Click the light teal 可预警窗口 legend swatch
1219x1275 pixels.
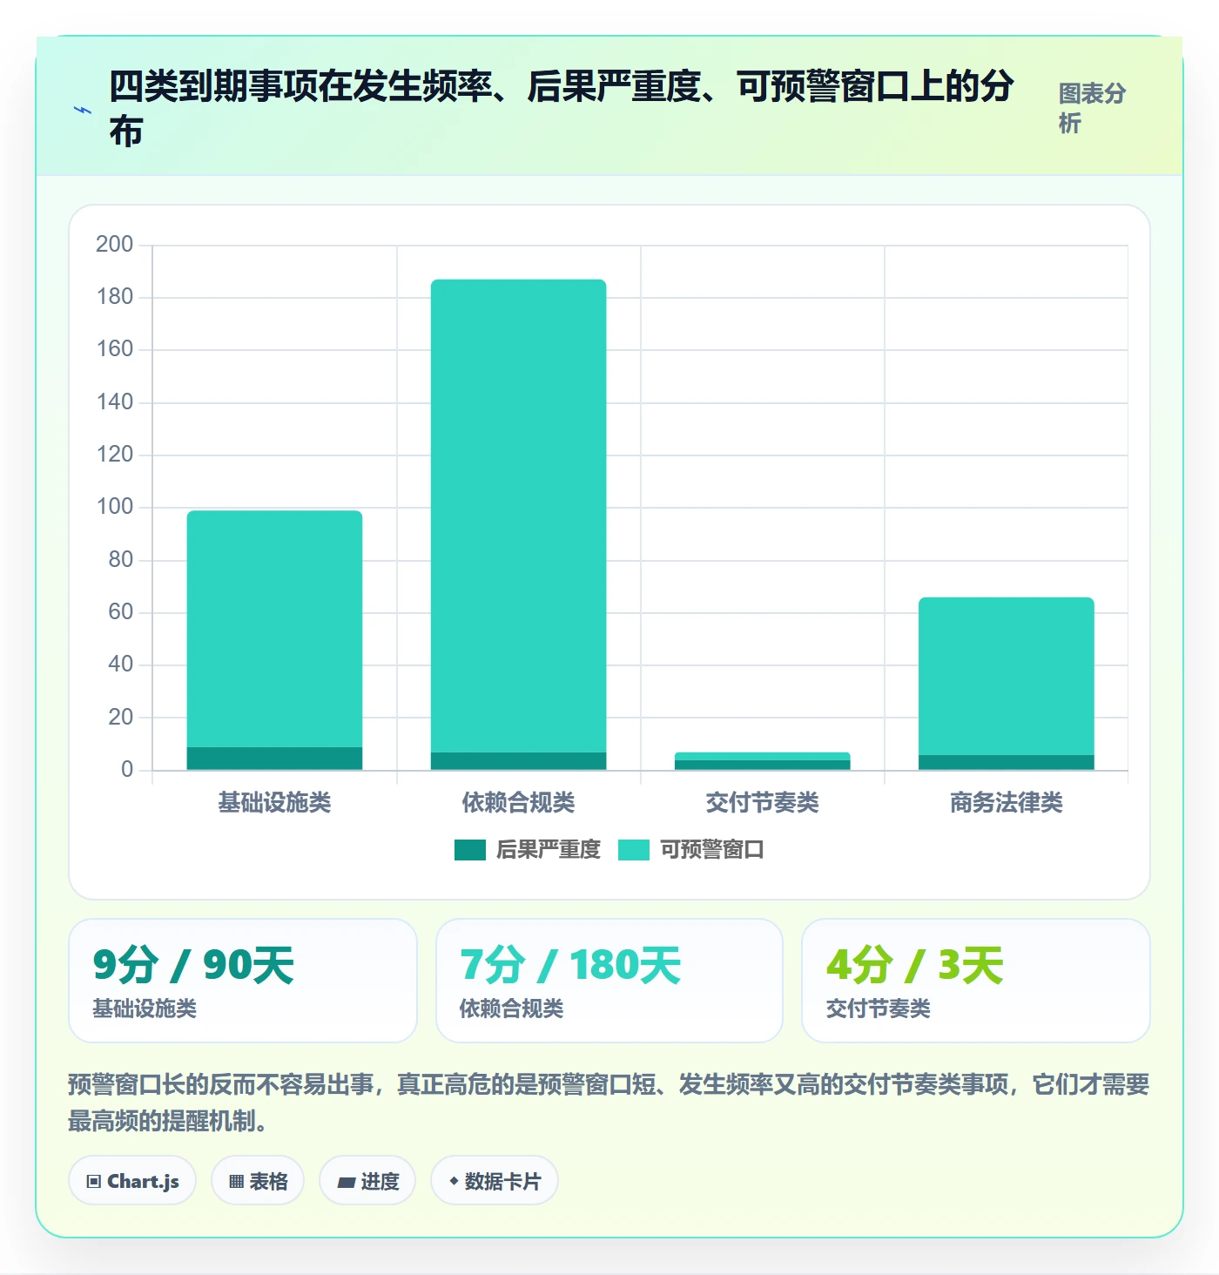click(x=634, y=849)
